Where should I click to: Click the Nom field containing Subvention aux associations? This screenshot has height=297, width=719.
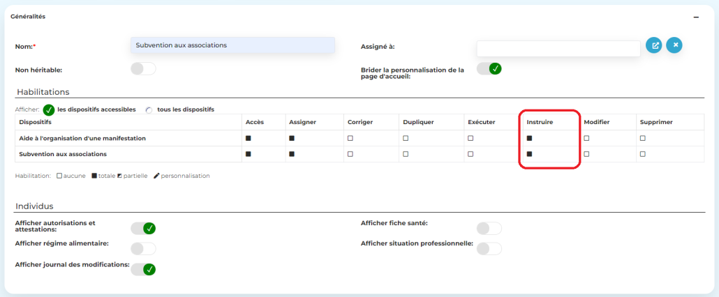232,45
